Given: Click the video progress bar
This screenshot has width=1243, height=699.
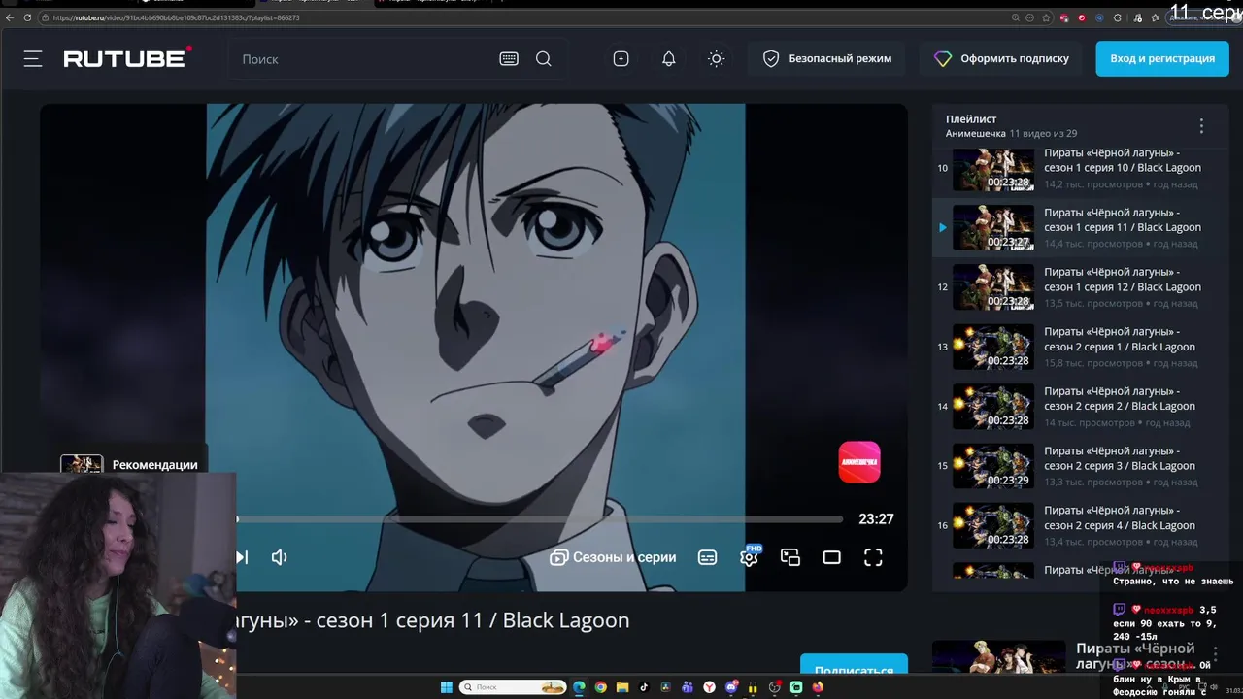Looking at the screenshot, I should [x=539, y=519].
